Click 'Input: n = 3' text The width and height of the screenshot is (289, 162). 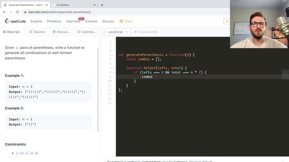pos(20,87)
